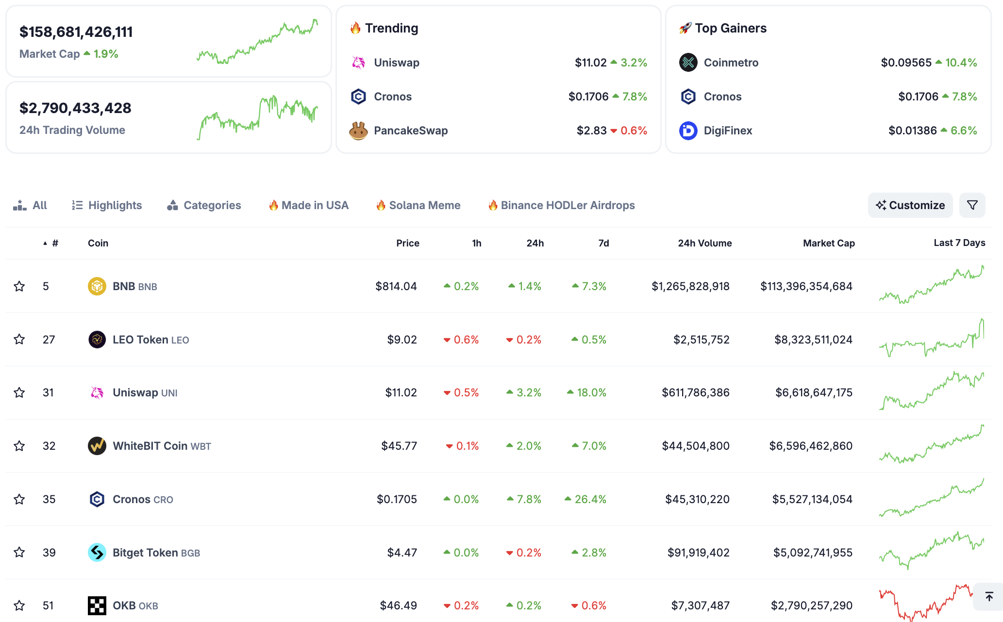
Task: Click Bitget Token's 7-day sparkline chart
Action: point(932,551)
